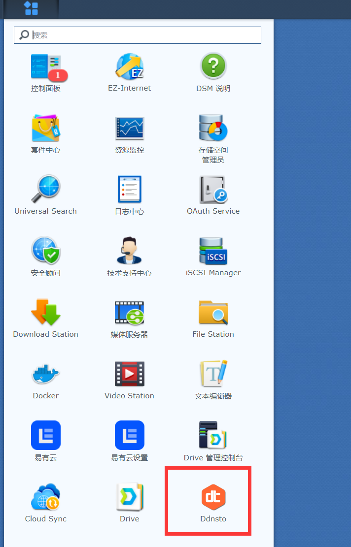Launch File Station
The image size is (351, 547).
pyautogui.click(x=213, y=319)
